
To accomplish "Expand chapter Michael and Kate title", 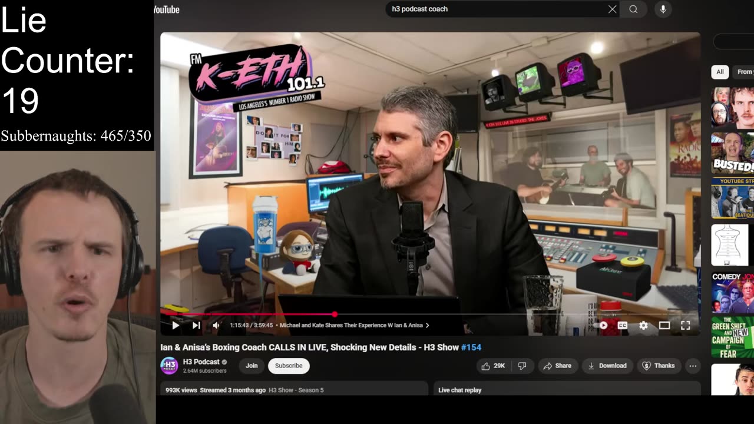I will pyautogui.click(x=354, y=325).
